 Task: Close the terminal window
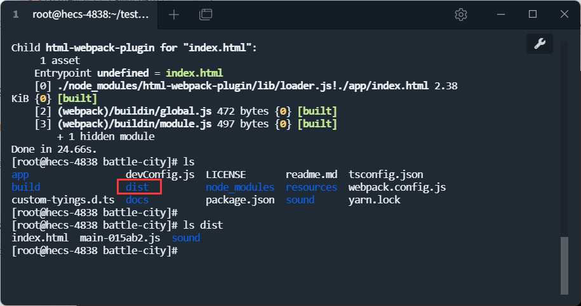point(563,15)
